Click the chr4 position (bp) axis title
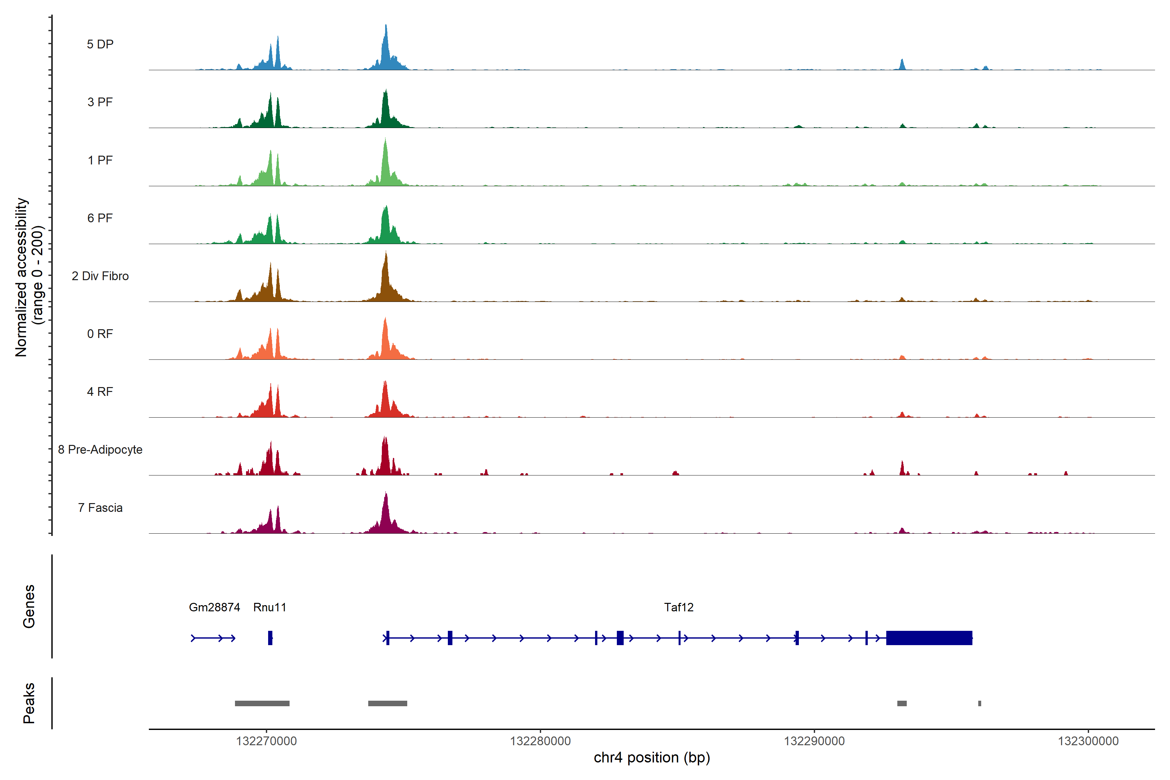The width and height of the screenshot is (1170, 780). pyautogui.click(x=652, y=758)
